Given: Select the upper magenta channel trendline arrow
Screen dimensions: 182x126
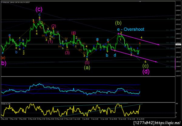Looking at the screenshot, I should click(139, 39).
